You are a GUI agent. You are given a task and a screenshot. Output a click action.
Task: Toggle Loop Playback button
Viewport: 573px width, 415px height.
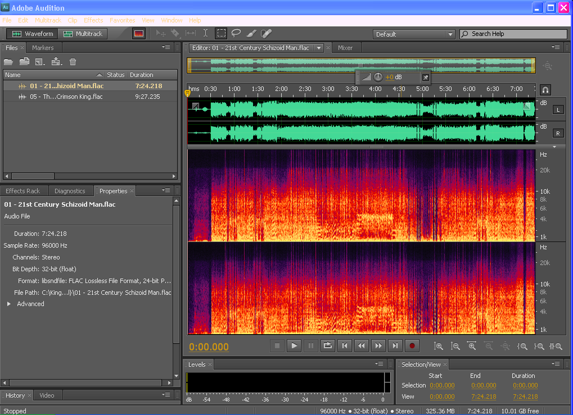pos(328,346)
